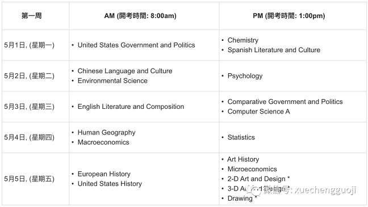Click Comparative Government and Politics
Viewport: 368px width, 207px height.
point(285,102)
